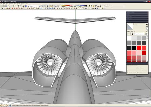Open the Camera menu
The height and width of the screenshot is (107, 151).
pos(11,4)
